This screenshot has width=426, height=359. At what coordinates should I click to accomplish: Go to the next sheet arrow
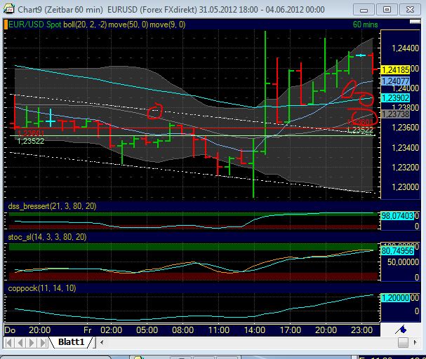[x=32, y=342]
